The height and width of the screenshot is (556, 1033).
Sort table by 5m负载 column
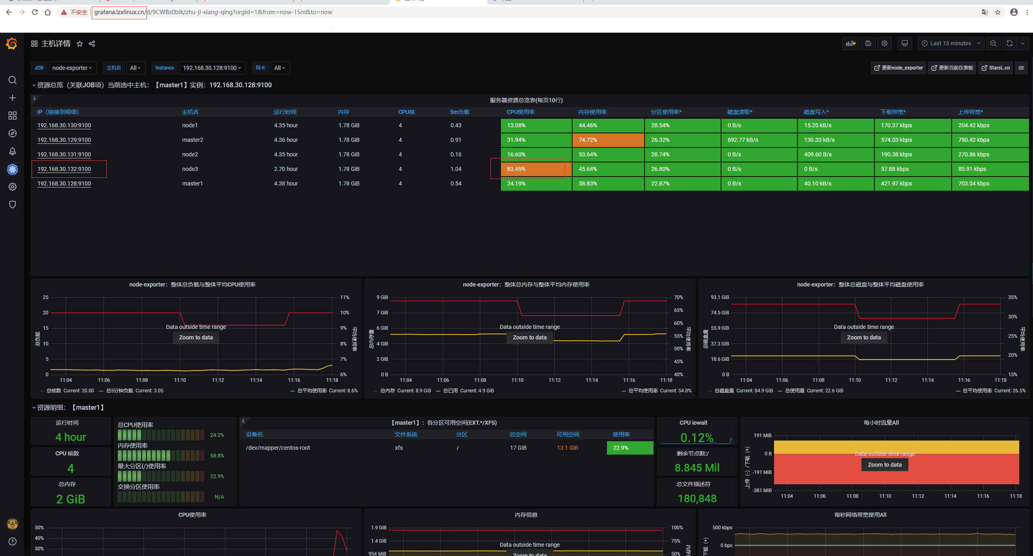(x=460, y=112)
